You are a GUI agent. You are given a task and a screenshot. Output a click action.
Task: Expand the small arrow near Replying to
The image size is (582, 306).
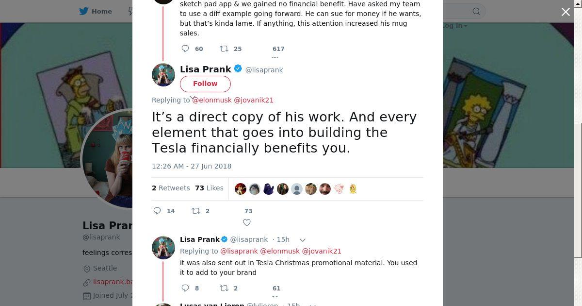[193, 98]
